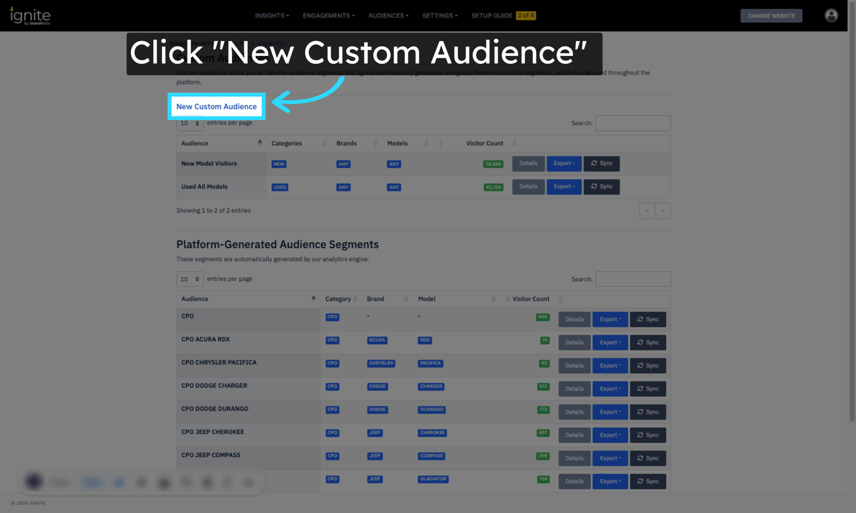Sync the CPO ACURA RDX segment
The height and width of the screenshot is (513, 856).
coord(648,342)
